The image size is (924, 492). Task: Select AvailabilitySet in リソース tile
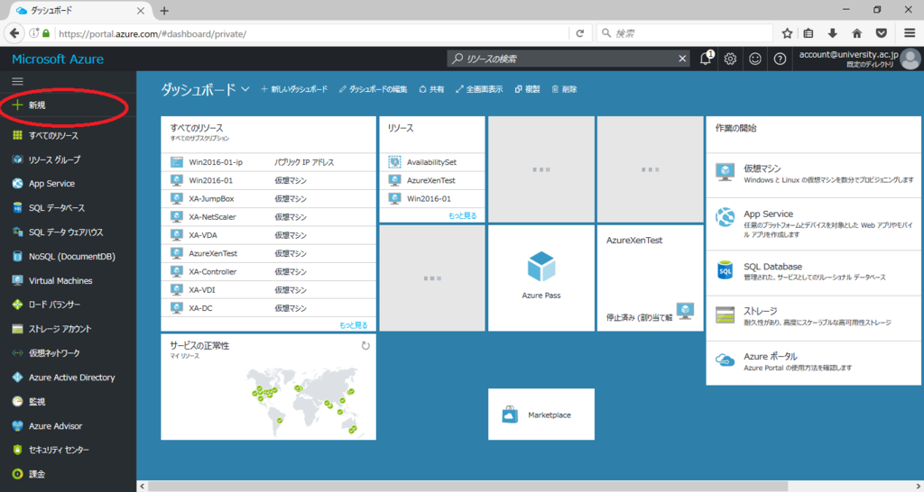click(x=432, y=162)
